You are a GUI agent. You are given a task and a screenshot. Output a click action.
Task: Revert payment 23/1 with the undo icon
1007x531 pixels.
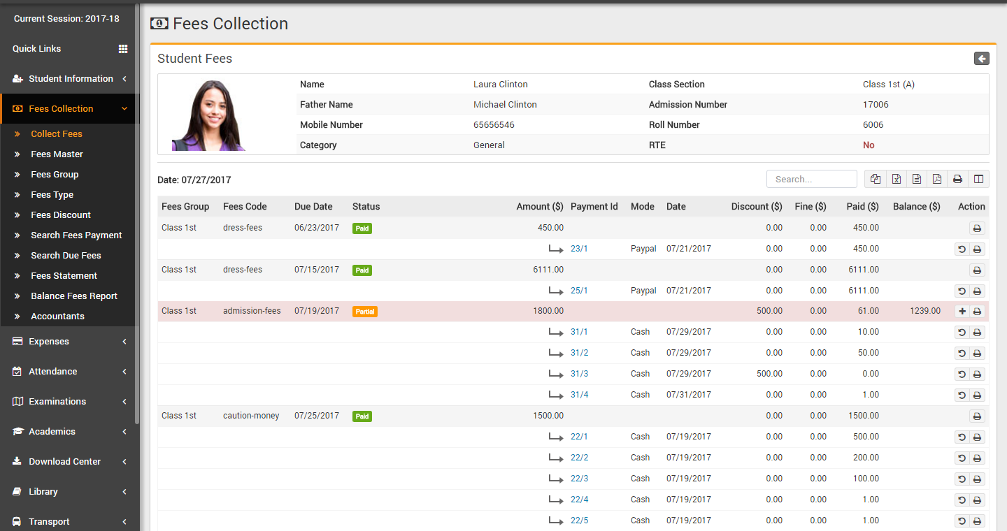click(962, 249)
